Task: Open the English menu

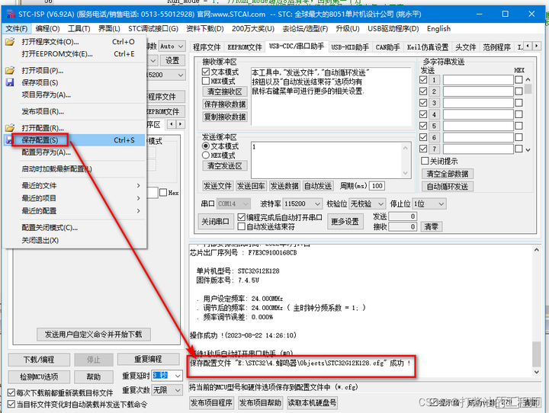Action: [x=438, y=29]
